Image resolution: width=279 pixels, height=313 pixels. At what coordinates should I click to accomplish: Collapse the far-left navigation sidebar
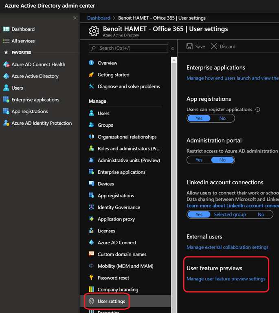click(75, 18)
